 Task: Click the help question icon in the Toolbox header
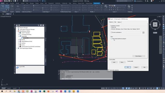(x=43, y=25)
